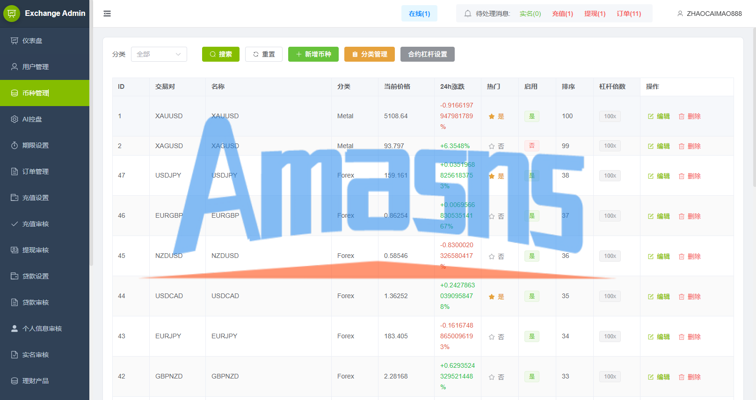Open 充值设置 sidebar menu
Image resolution: width=756 pixels, height=400 pixels.
pos(44,198)
